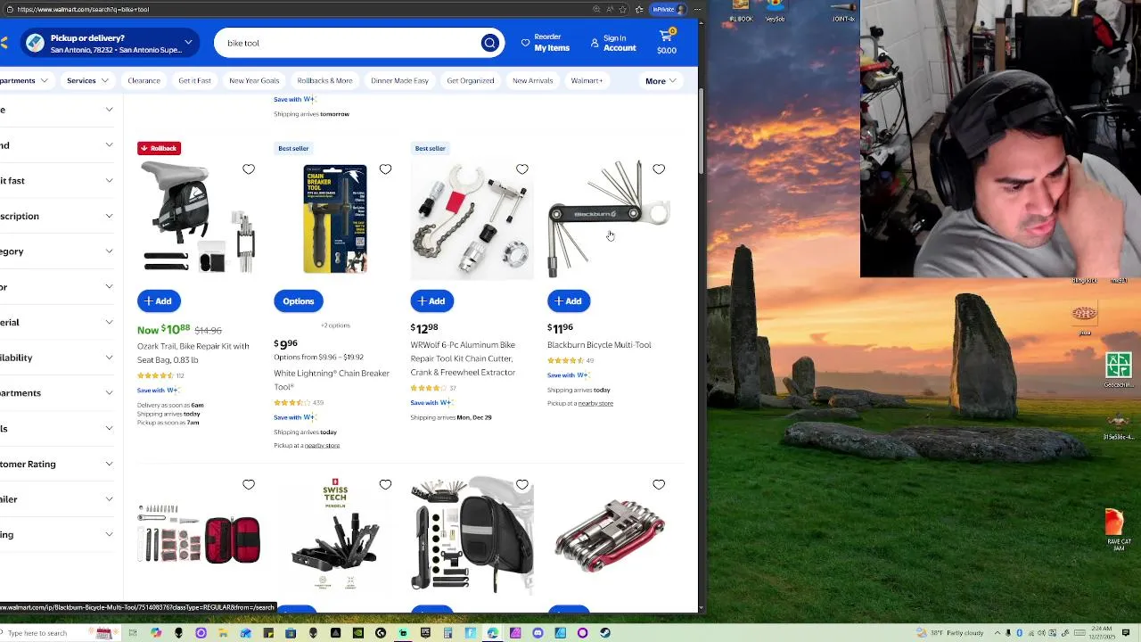This screenshot has width=1141, height=642.
Task: Open Steam from the Windows taskbar
Action: click(x=604, y=633)
